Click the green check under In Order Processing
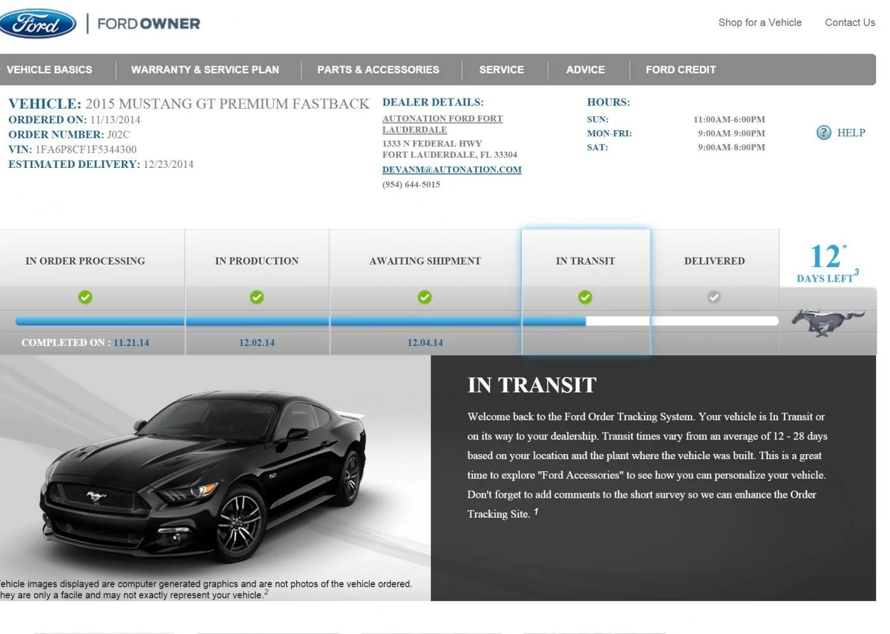Viewport: 890px width, 634px height. coord(85,297)
